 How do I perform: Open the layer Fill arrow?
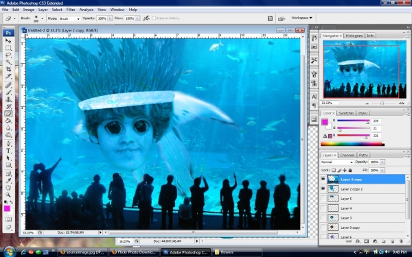tap(382, 170)
